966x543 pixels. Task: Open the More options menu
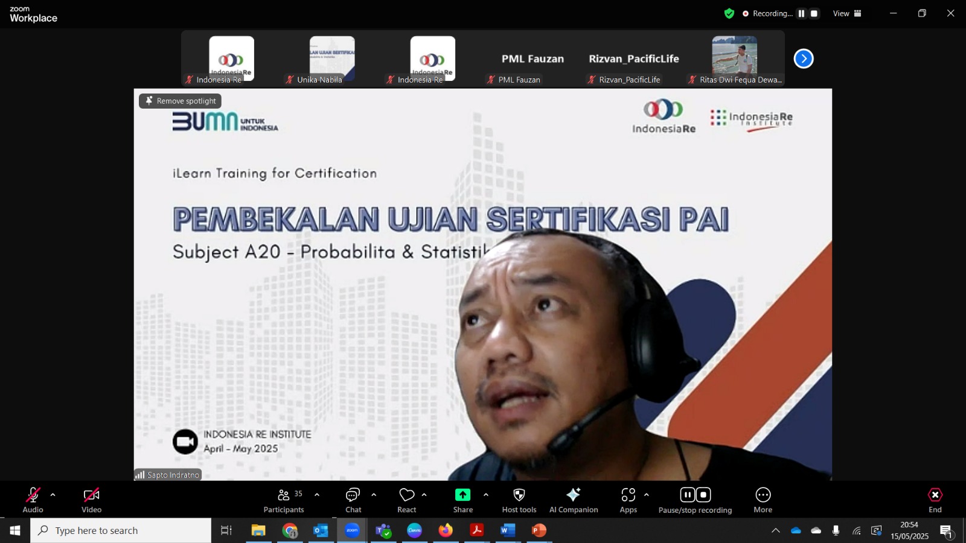(x=763, y=500)
